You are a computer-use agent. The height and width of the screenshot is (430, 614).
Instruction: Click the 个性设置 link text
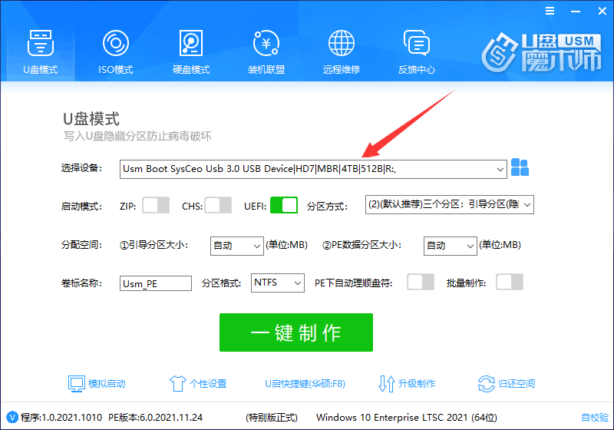208,384
